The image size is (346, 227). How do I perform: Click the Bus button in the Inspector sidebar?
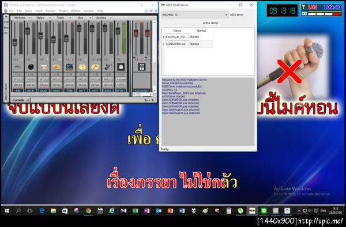6,28
